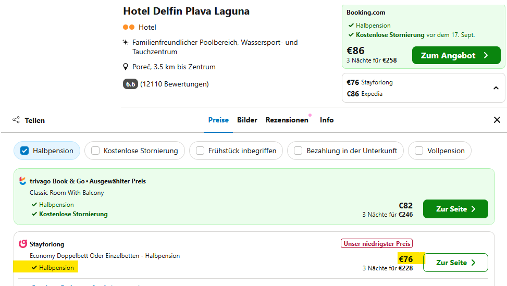Select the Vollpension checkbox
Screen dimensions: 507x286
[419, 151]
